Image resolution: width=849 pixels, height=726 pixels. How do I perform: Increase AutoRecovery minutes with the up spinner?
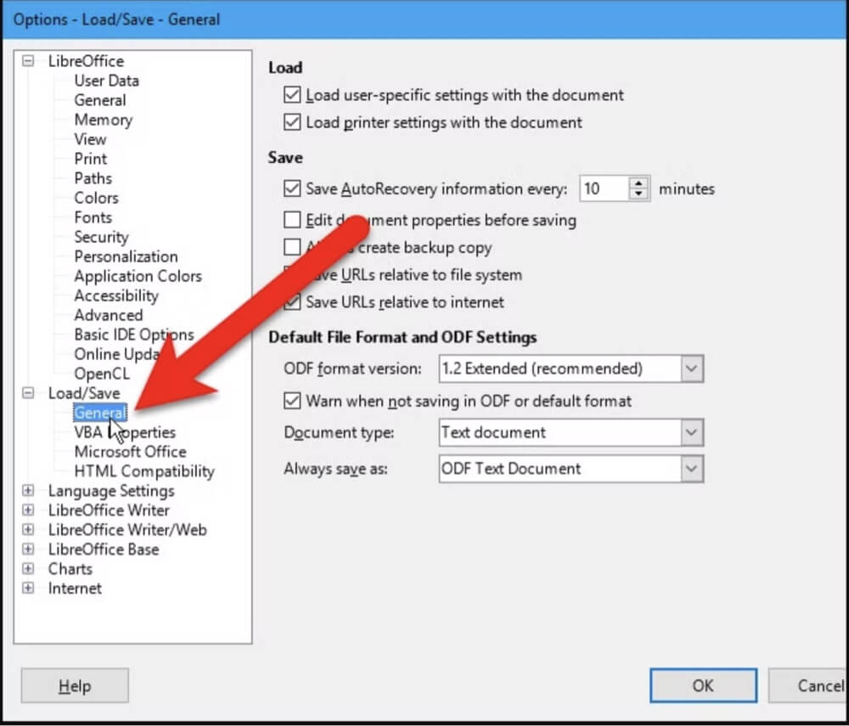coord(639,183)
